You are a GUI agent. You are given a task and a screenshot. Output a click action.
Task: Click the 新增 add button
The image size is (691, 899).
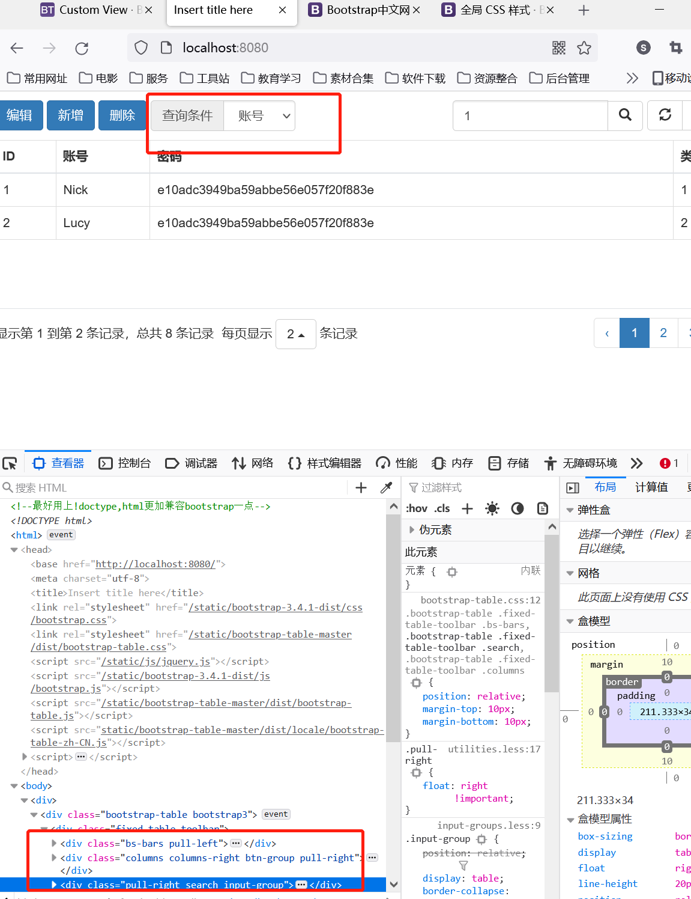71,115
